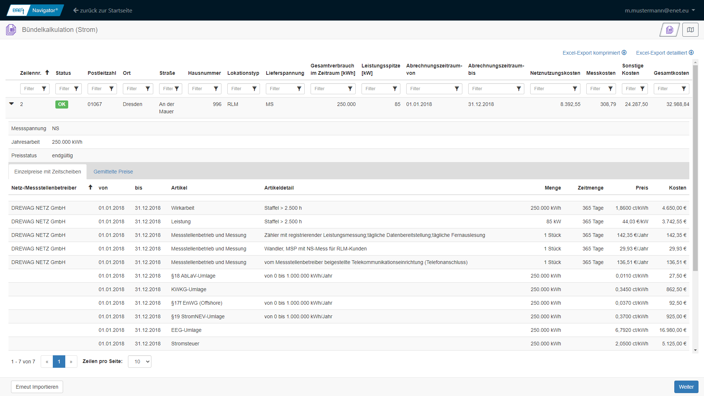Go to next page in pagination
Image resolution: width=704 pixels, height=396 pixels.
coord(71,362)
